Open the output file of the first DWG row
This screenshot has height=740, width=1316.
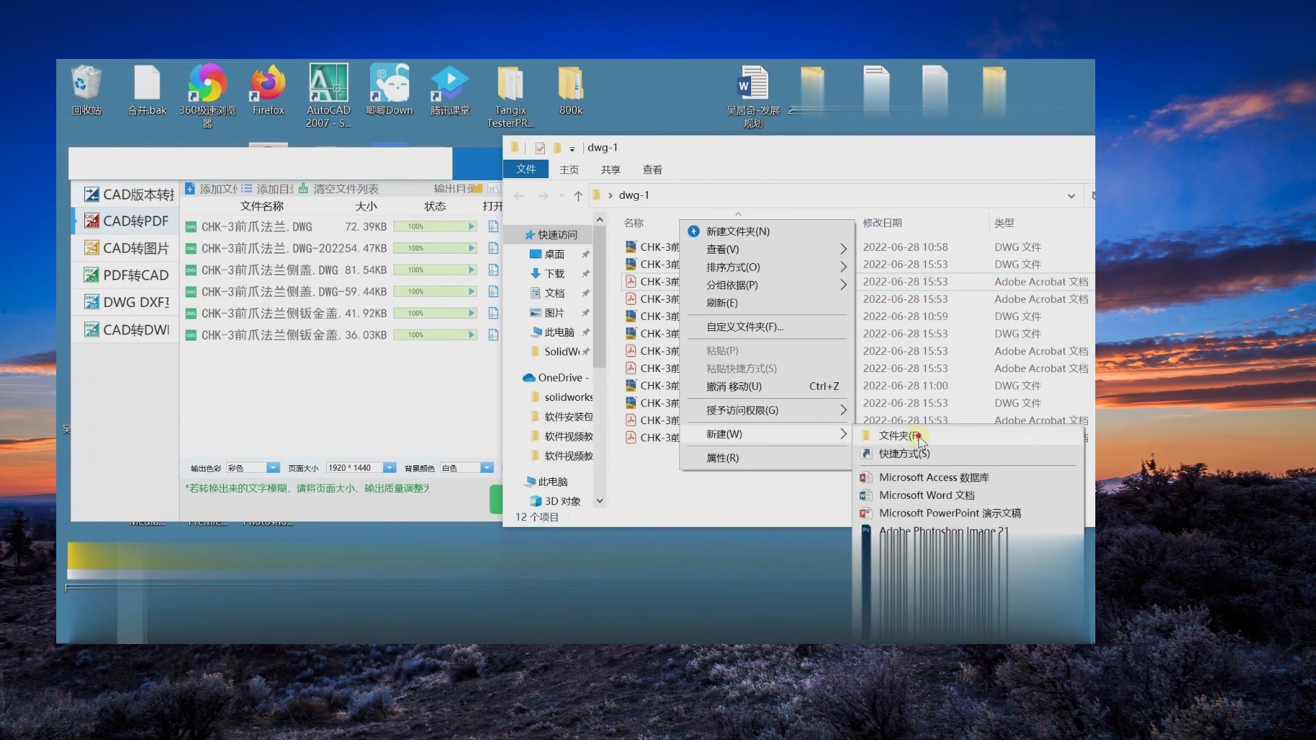[x=493, y=226]
